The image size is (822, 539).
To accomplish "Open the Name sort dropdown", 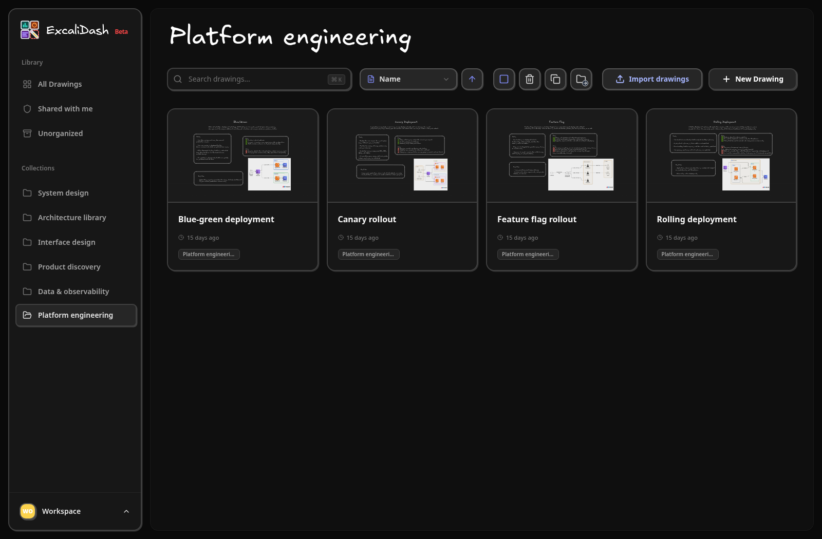I will coord(408,79).
